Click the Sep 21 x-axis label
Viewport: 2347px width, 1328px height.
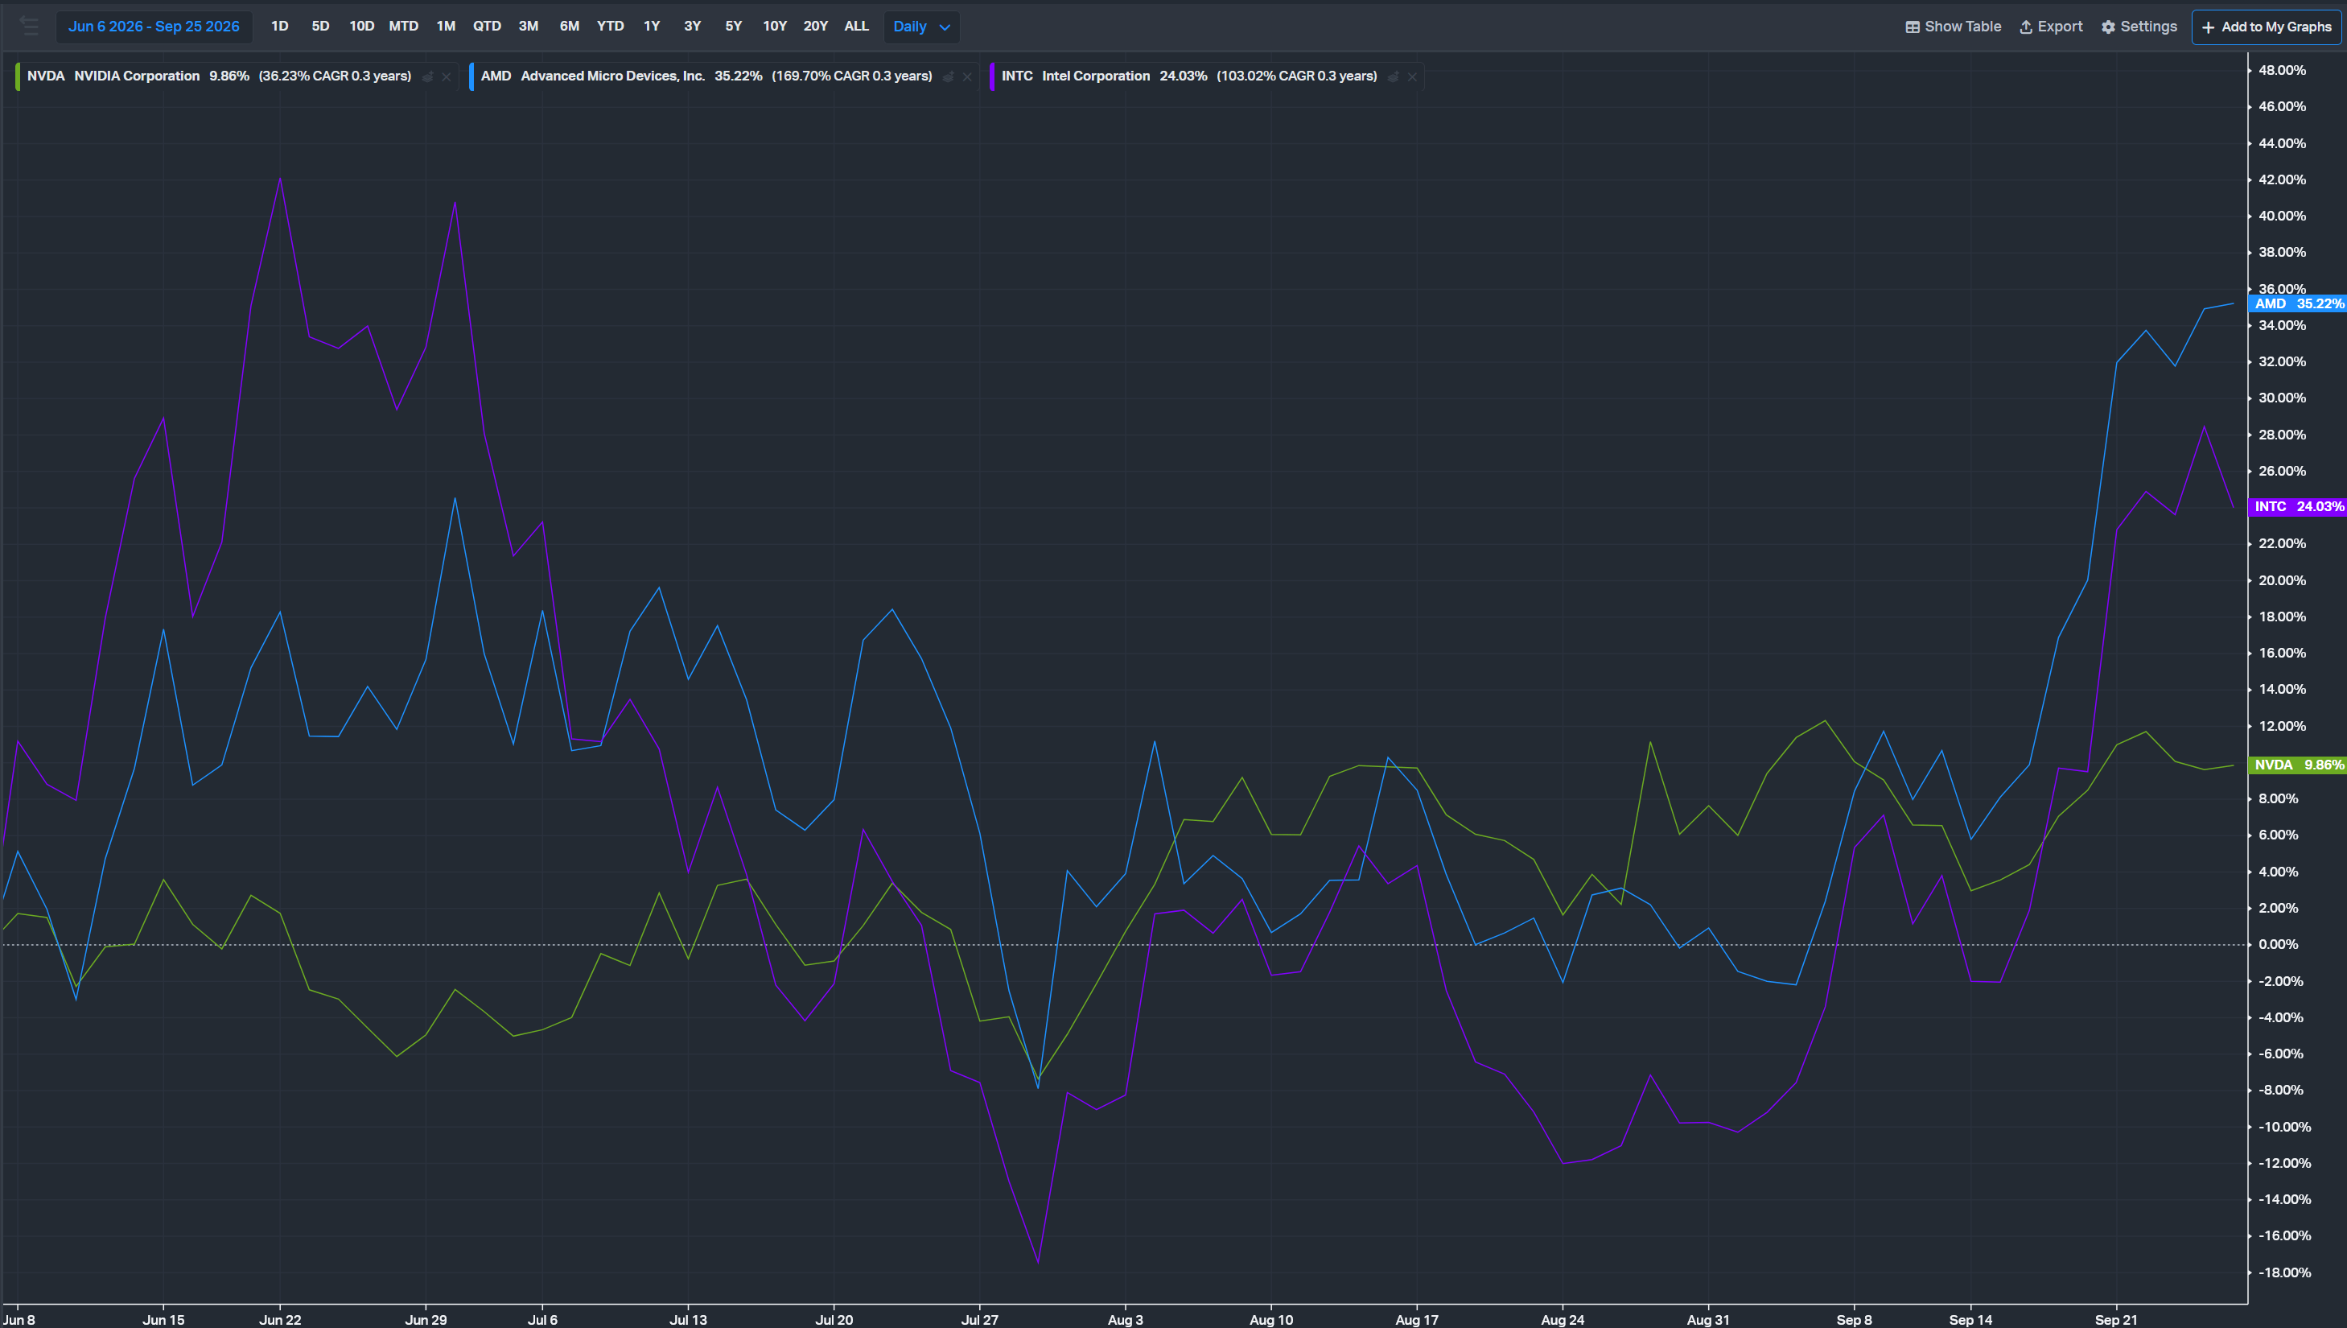(x=2116, y=1320)
